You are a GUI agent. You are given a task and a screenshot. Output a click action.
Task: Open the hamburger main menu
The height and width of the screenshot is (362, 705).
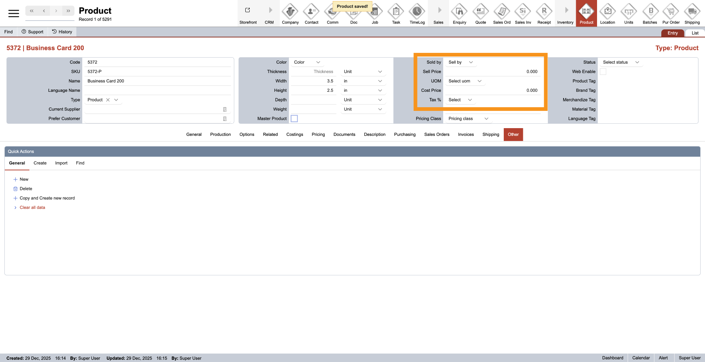coord(14,14)
